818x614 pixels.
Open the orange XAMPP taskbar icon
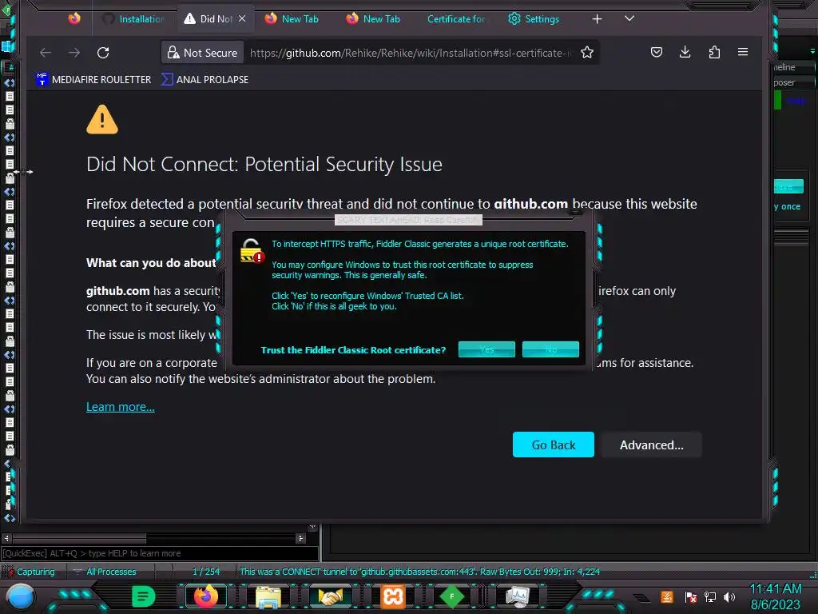tap(393, 596)
